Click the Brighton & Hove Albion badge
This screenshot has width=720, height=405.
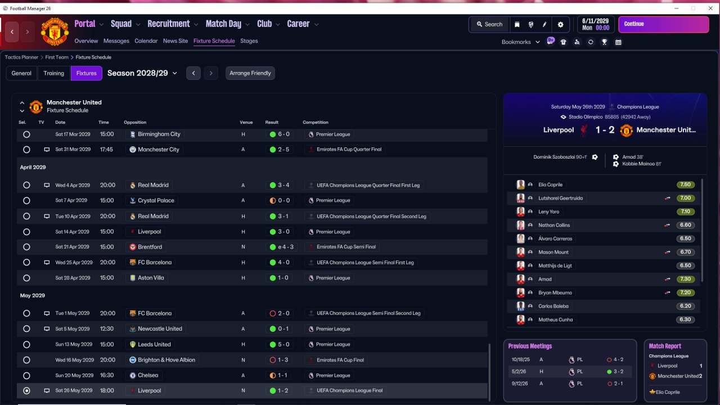point(132,360)
